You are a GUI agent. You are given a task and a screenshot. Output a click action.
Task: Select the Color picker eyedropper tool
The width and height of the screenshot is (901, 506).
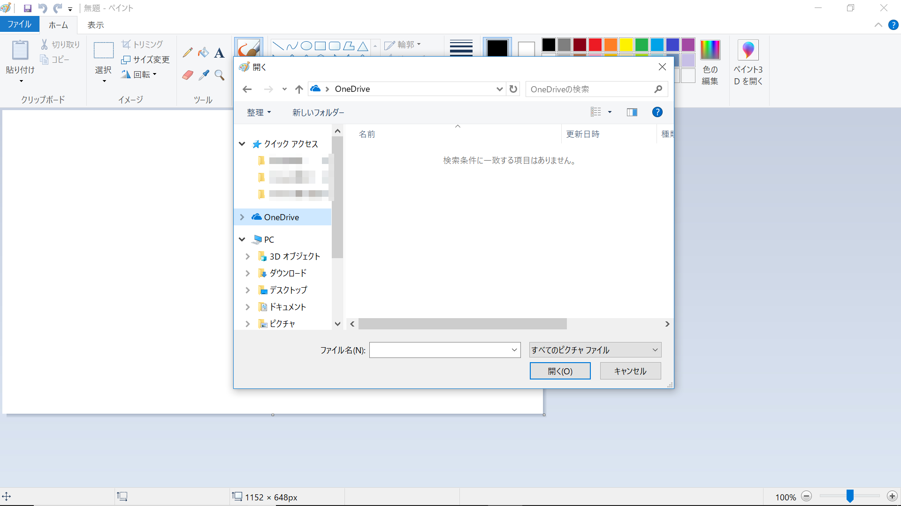click(x=204, y=75)
